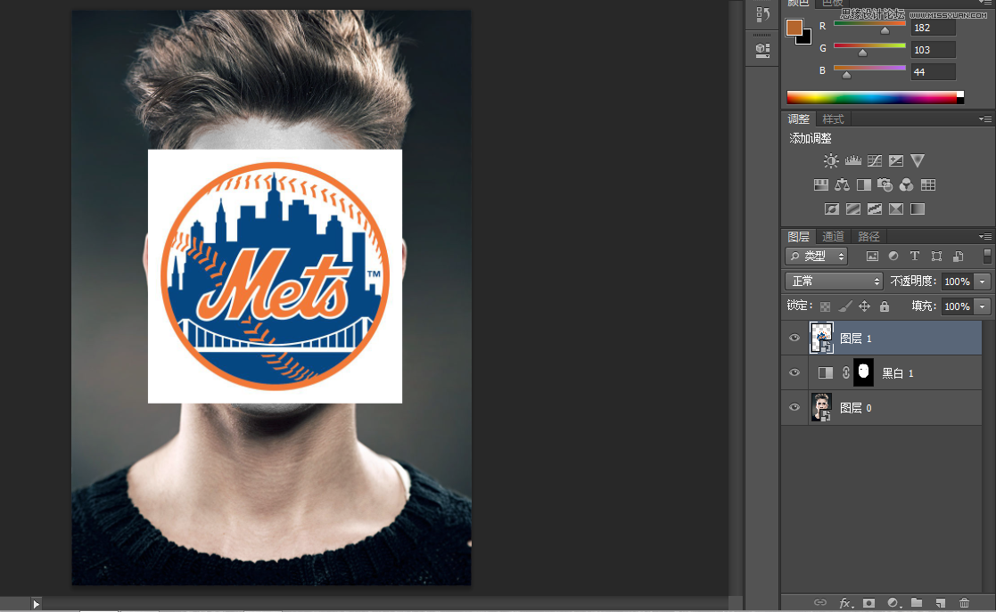Open the 填充 fill slider arrow

click(983, 306)
